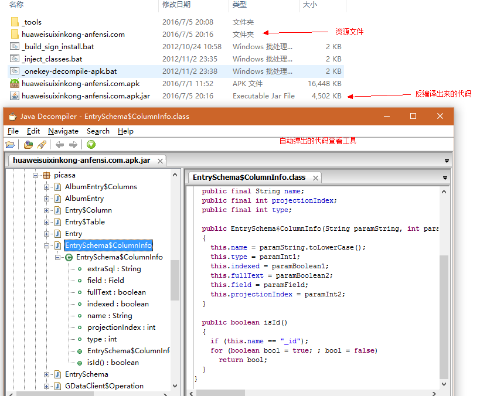Click the EntrySchema class file icon

click(57, 374)
